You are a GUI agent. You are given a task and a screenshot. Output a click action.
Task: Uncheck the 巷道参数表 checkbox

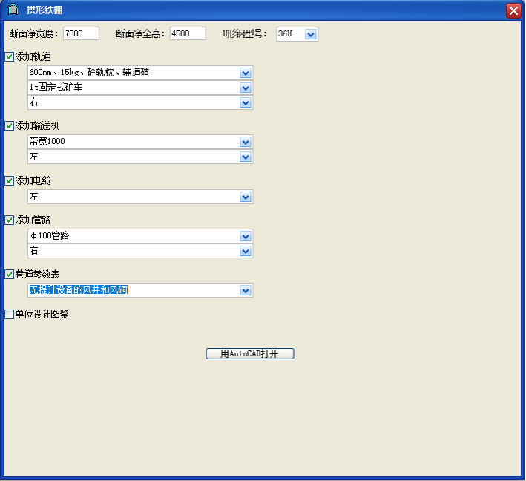click(10, 274)
